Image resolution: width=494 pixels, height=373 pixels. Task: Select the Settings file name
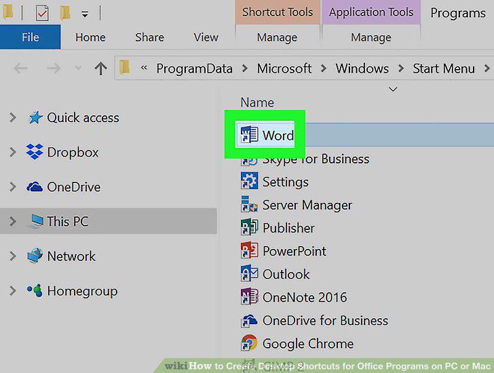tap(286, 182)
